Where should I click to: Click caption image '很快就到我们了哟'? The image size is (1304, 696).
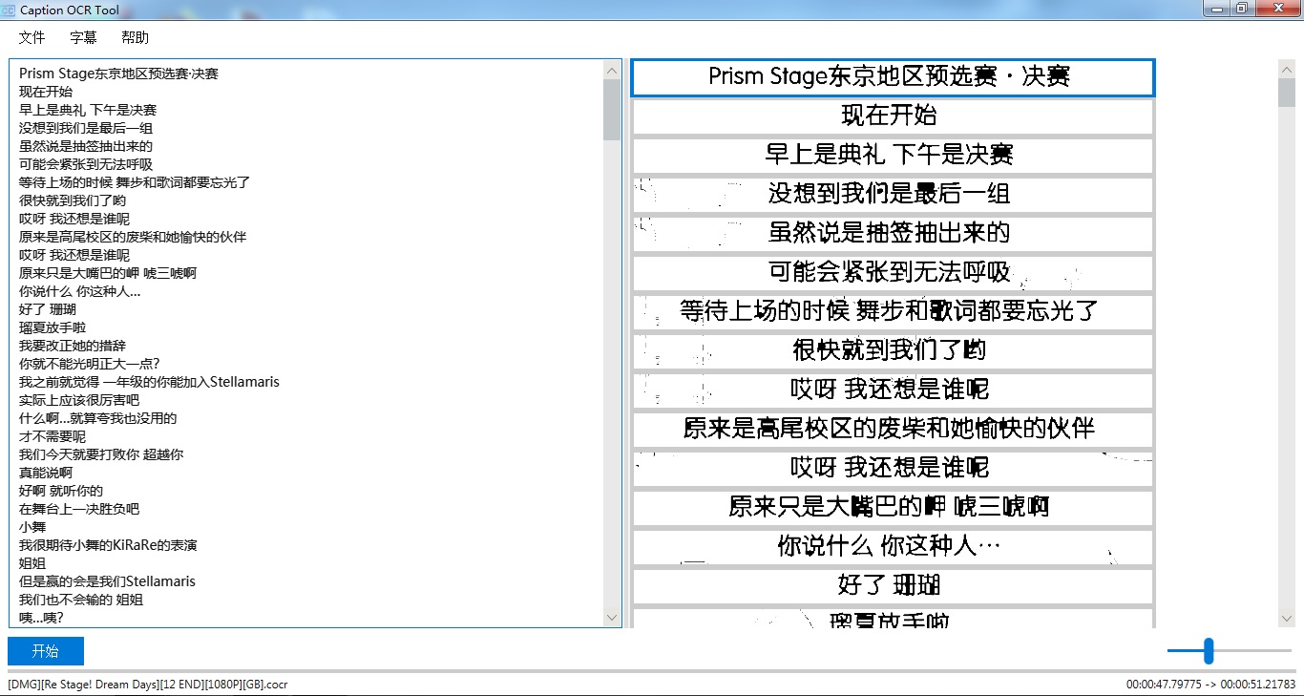pos(893,351)
